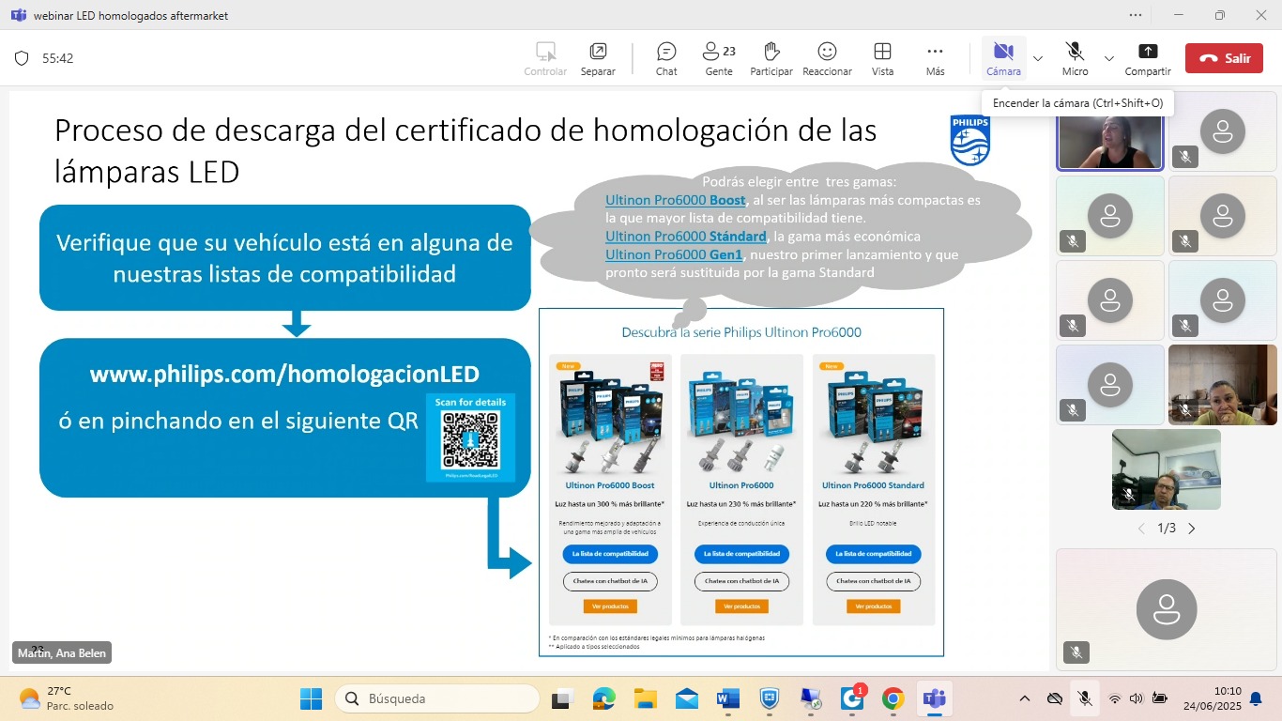Click the muted microphone tray icon
1282x721 pixels.
click(x=1084, y=698)
